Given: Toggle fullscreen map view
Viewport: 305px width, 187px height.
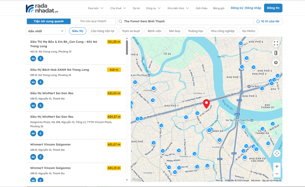Looking at the screenshot, I should click(x=276, y=43).
